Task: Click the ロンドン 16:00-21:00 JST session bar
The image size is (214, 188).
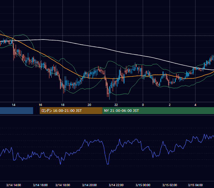Action: [x=71, y=111]
